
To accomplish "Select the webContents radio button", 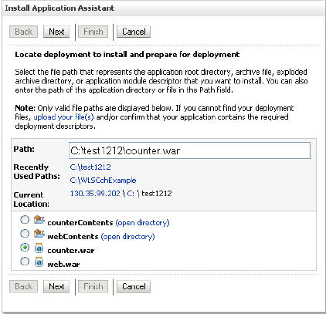I will [x=25, y=234].
